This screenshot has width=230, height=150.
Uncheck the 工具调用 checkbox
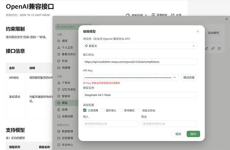pyautogui.click(x=85, y=110)
